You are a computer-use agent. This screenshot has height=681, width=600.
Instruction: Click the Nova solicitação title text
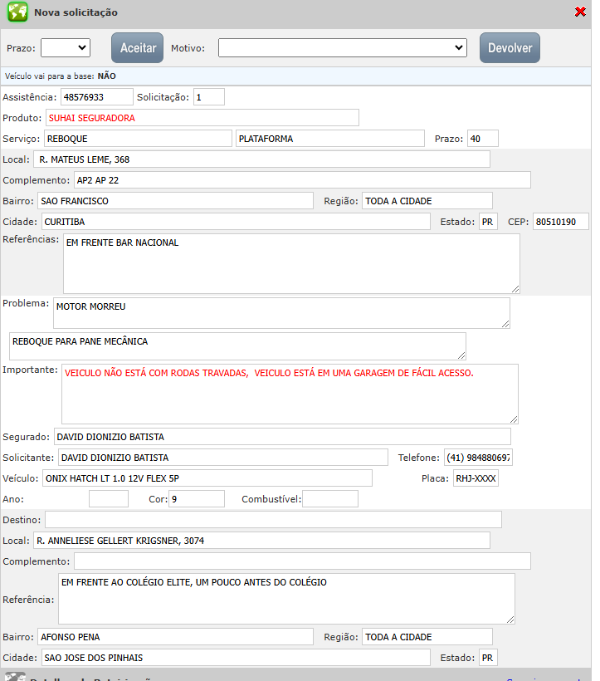[x=76, y=12]
